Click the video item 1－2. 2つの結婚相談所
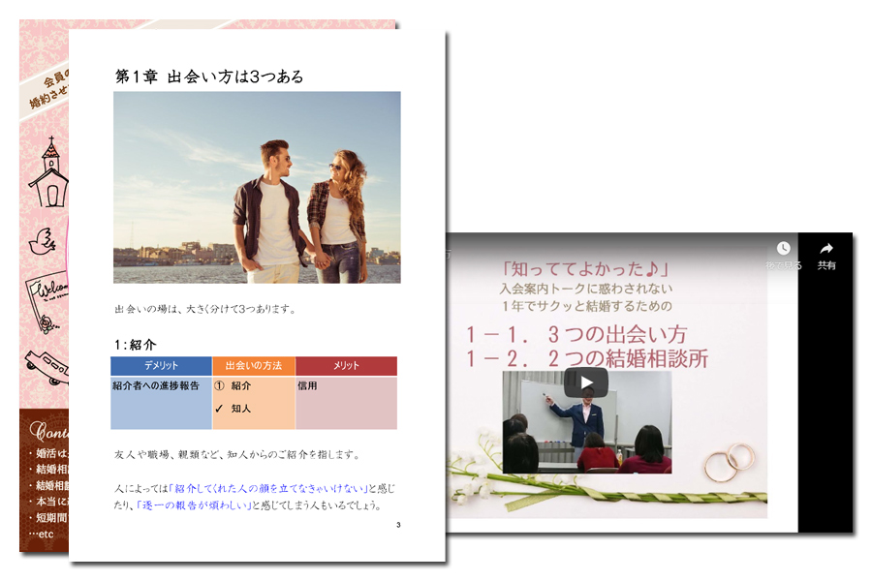 click(x=587, y=358)
